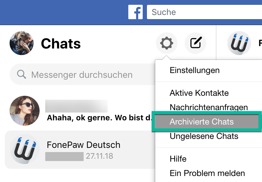Choose Ein Problem melden option
The width and height of the screenshot is (262, 182).
coord(207,173)
